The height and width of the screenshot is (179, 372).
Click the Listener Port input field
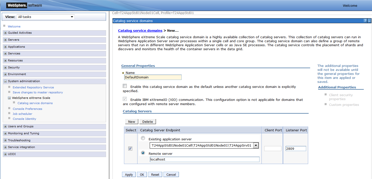[296, 149]
